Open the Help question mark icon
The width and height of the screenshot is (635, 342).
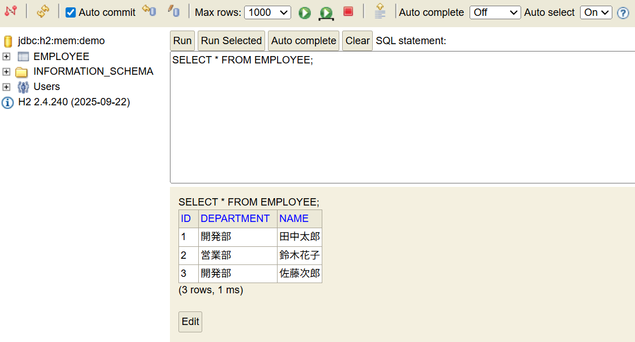coord(623,13)
